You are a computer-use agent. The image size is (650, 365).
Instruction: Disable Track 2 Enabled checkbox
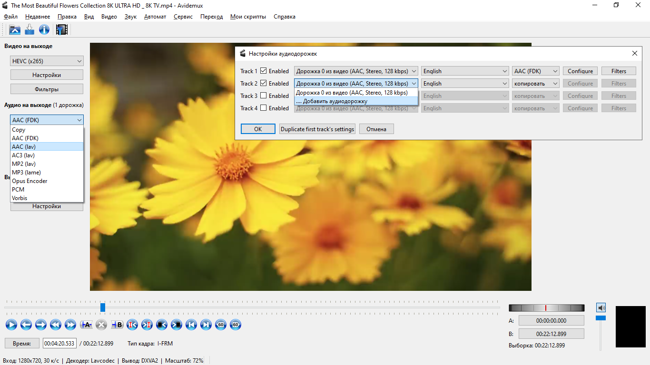(x=263, y=83)
